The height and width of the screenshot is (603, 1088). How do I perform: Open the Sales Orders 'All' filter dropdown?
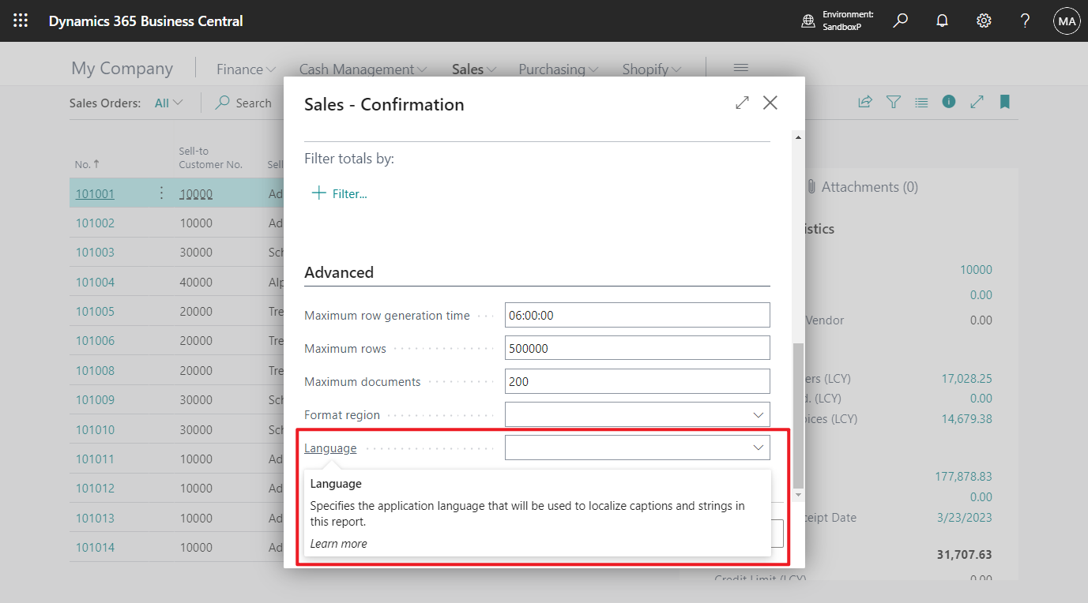[168, 103]
